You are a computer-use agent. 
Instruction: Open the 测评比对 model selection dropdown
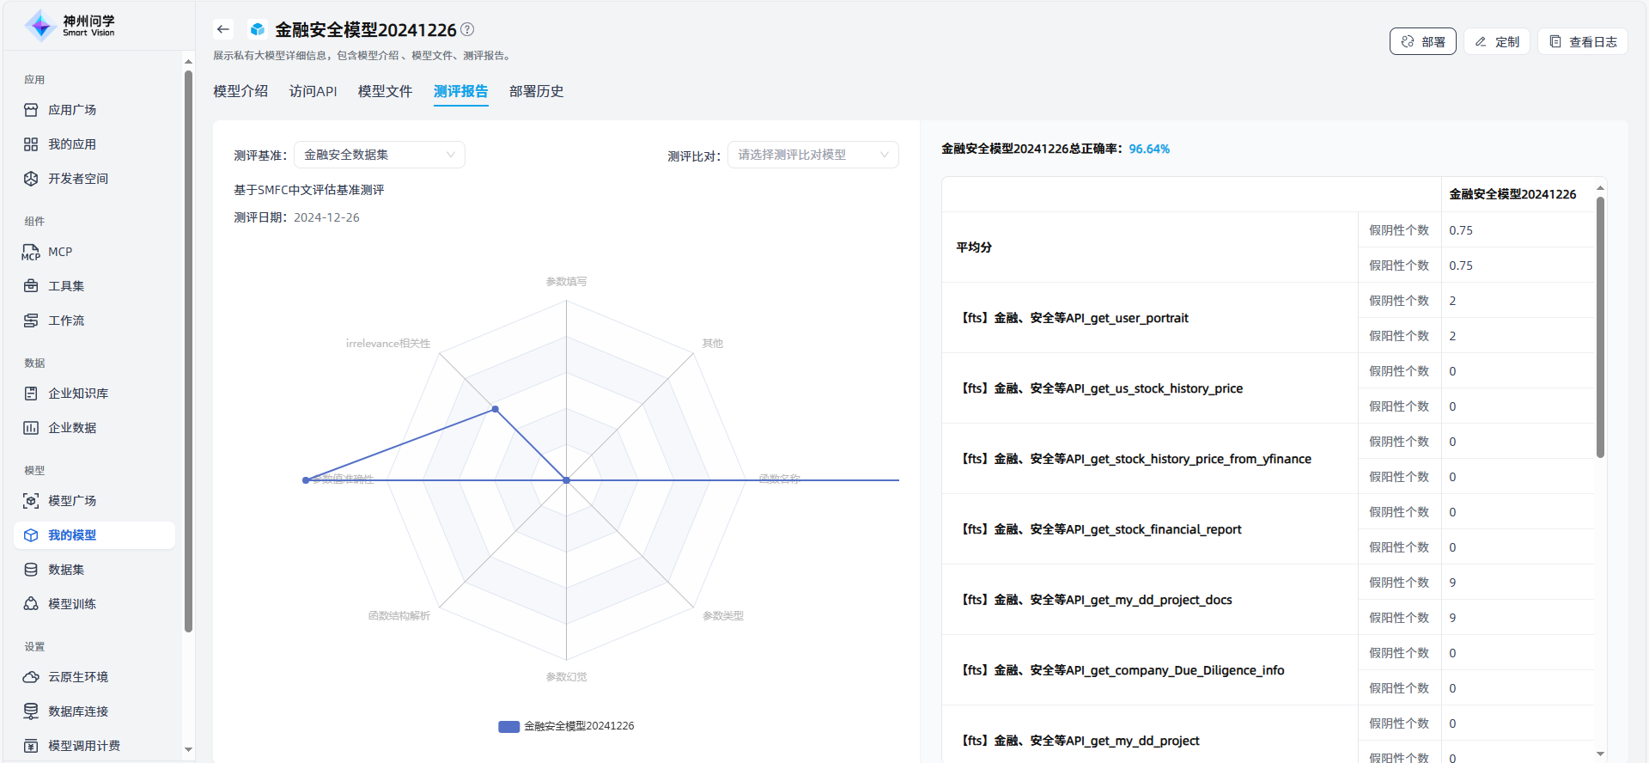click(812, 155)
